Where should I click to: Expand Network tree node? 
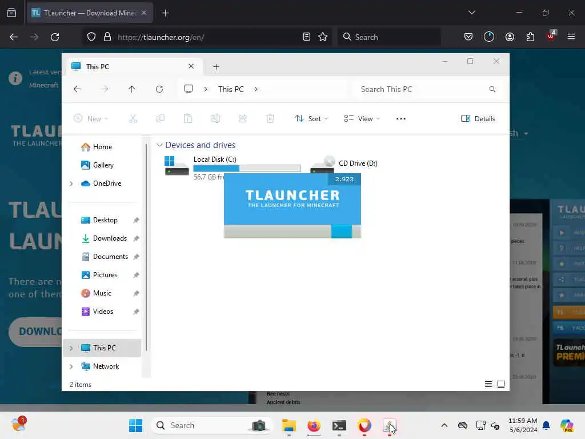71,366
